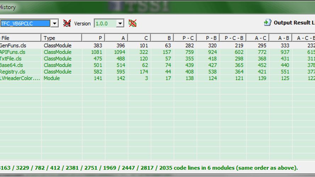315x177 pixels.
Task: Click the A value 1094 for APIFuns.cls
Action: [120, 52]
